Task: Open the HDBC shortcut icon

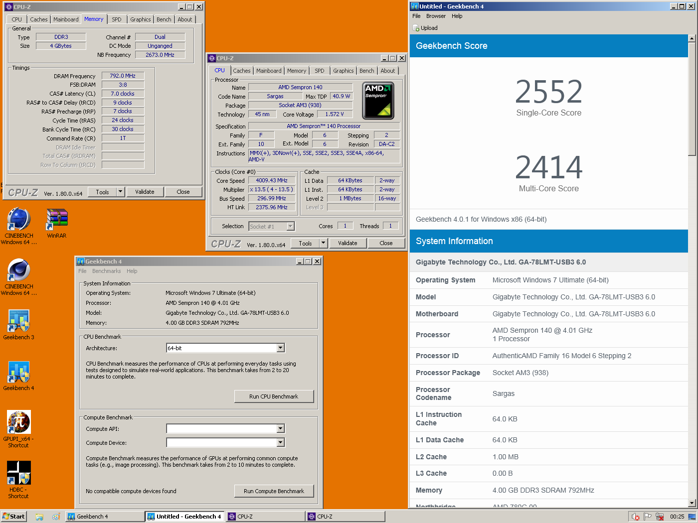Action: [19, 473]
